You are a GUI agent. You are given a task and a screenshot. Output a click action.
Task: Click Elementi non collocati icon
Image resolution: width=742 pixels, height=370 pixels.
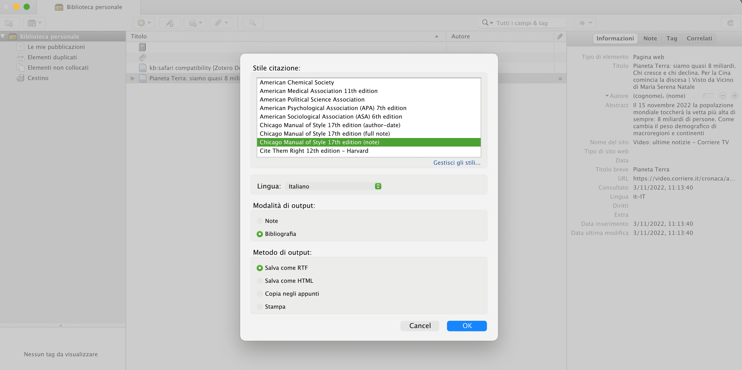[20, 67]
